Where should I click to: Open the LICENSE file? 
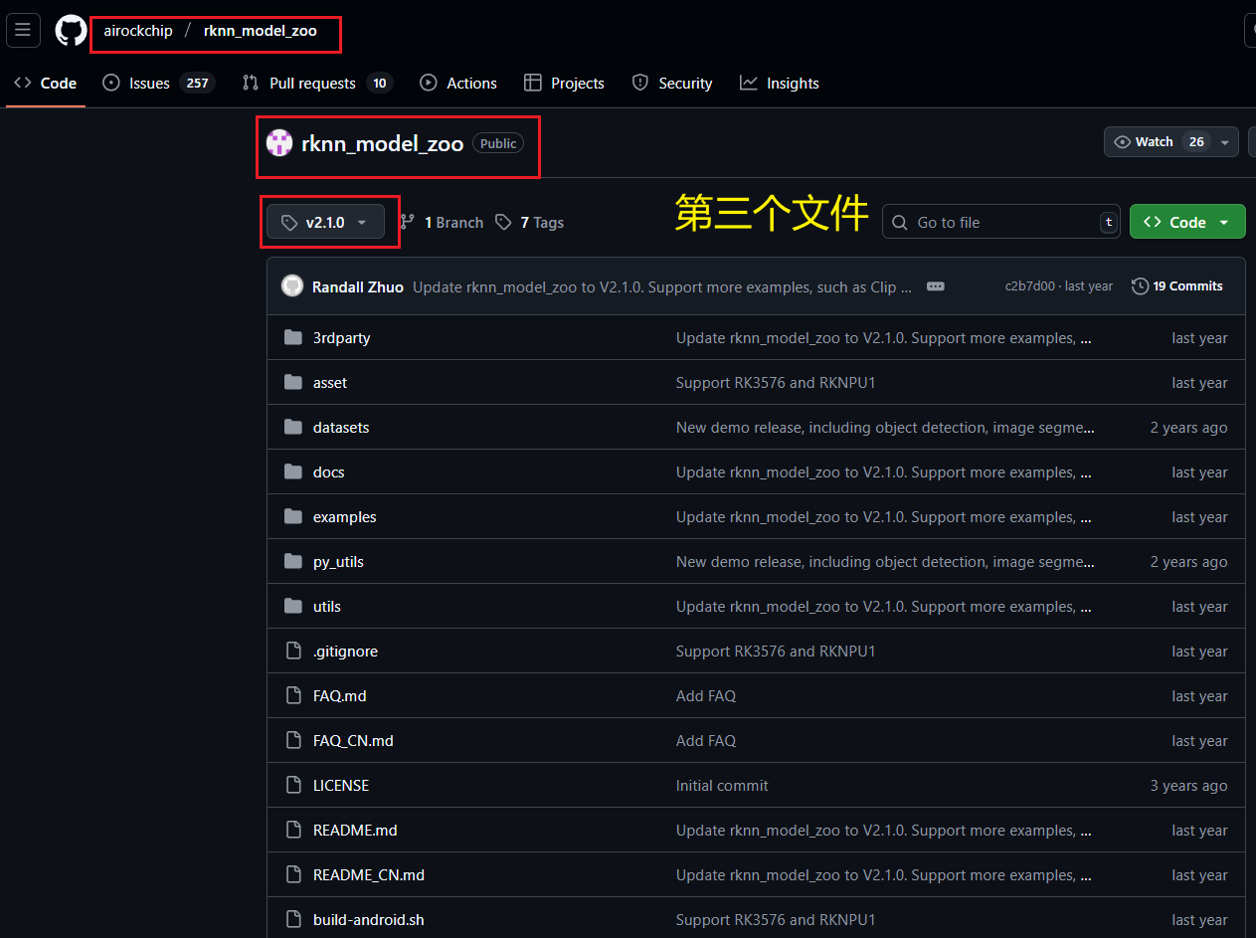(x=341, y=786)
